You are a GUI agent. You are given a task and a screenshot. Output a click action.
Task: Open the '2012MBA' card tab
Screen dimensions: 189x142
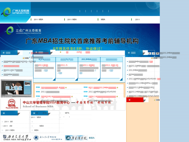pos(89,59)
